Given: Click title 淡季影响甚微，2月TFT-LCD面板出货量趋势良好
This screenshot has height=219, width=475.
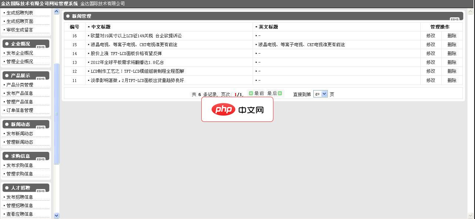Looking at the screenshot, I should click(137, 80).
